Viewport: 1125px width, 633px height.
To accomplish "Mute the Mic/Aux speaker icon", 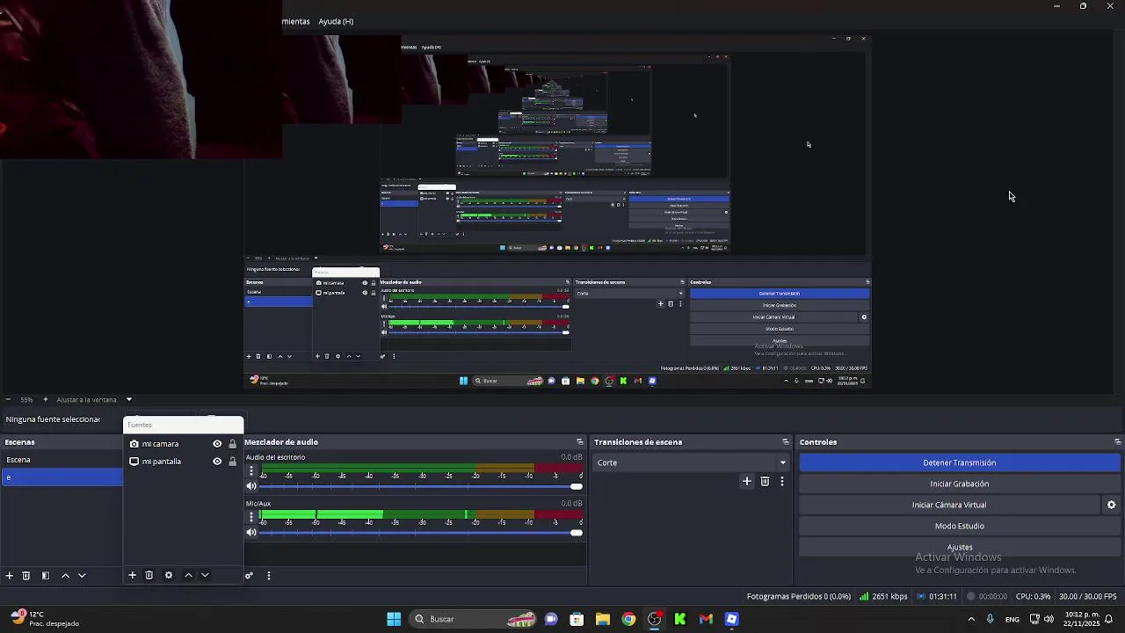I will coord(251,532).
